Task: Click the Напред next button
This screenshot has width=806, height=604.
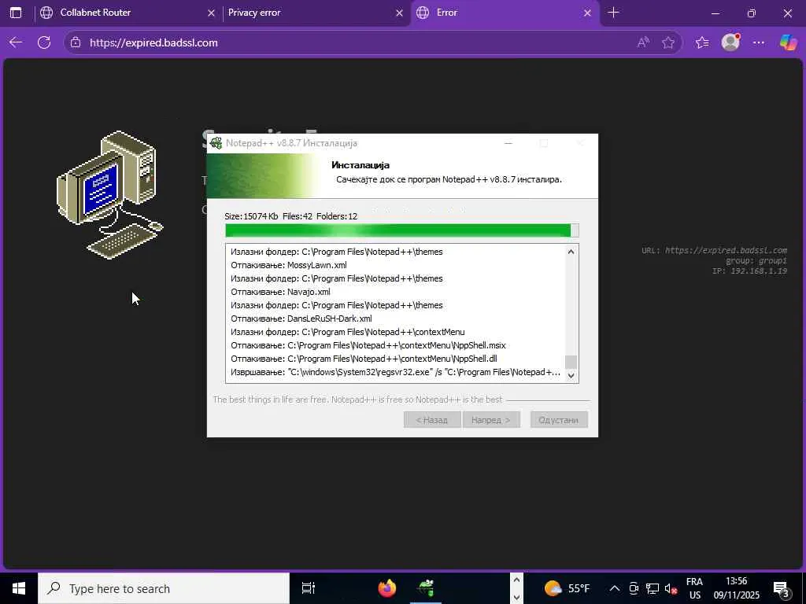Action: coord(491,420)
